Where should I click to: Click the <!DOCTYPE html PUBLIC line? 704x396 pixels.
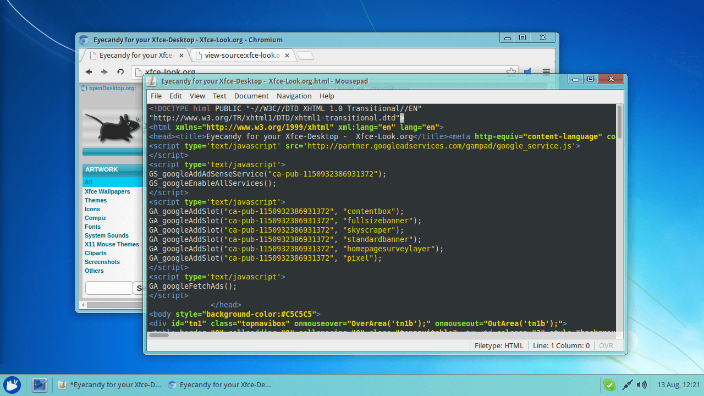(285, 108)
